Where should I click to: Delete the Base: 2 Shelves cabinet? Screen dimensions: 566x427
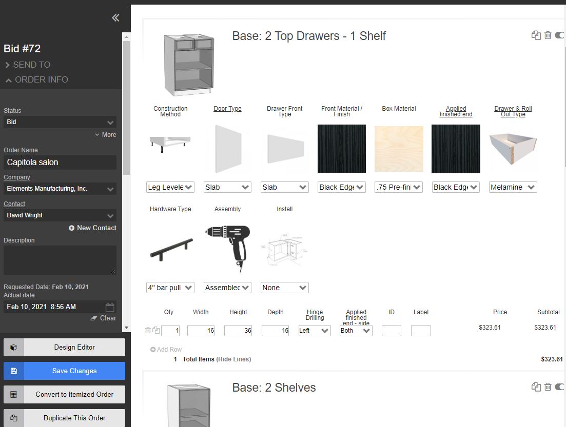click(547, 387)
